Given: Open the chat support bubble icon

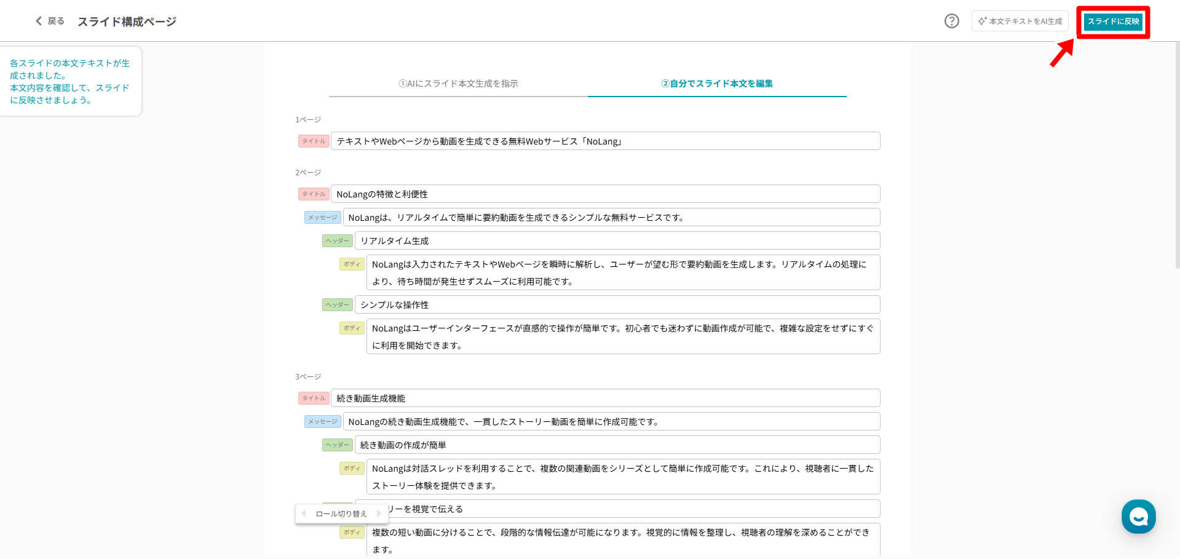Looking at the screenshot, I should point(1138,517).
